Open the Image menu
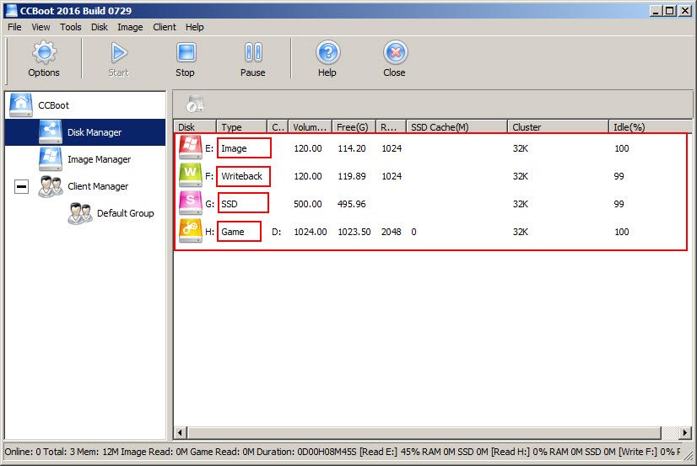The height and width of the screenshot is (466, 697). [x=130, y=27]
